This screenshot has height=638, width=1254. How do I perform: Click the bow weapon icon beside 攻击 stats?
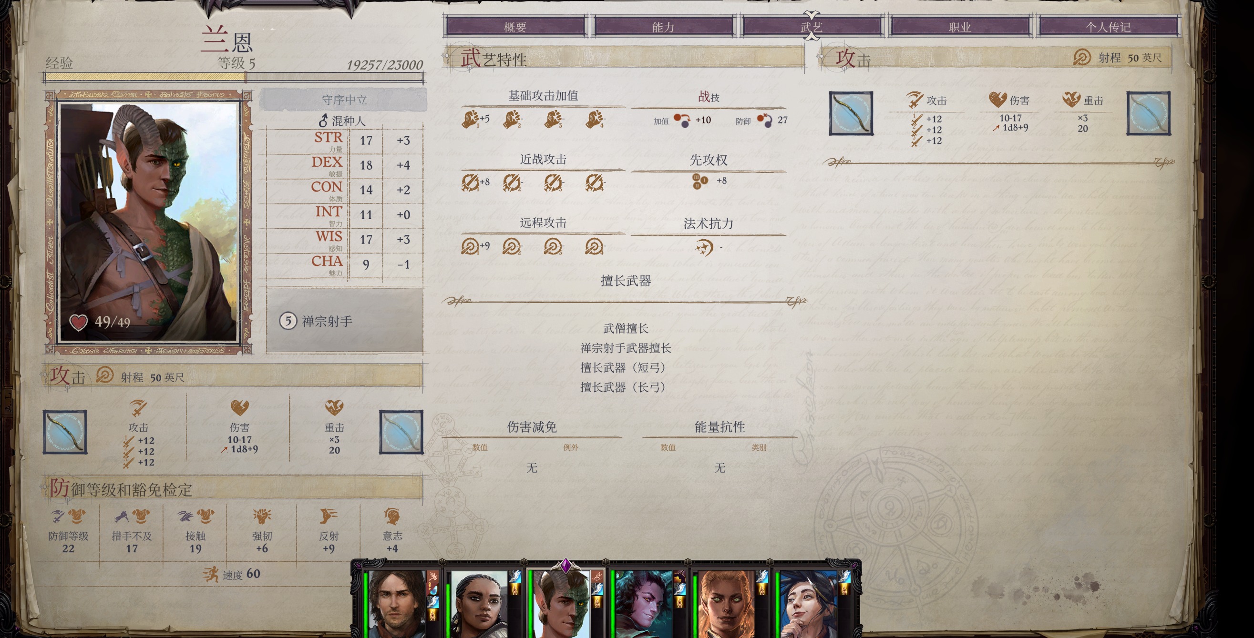click(x=851, y=113)
